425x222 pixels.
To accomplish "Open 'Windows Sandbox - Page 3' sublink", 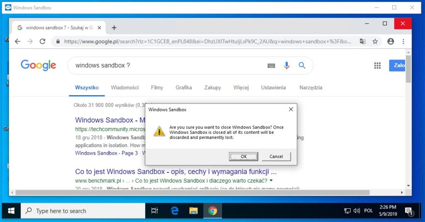I will (106, 153).
